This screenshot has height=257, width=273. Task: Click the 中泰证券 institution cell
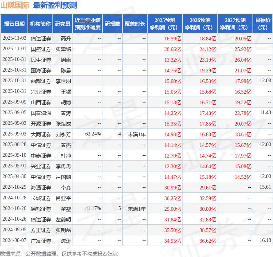coord(41,156)
